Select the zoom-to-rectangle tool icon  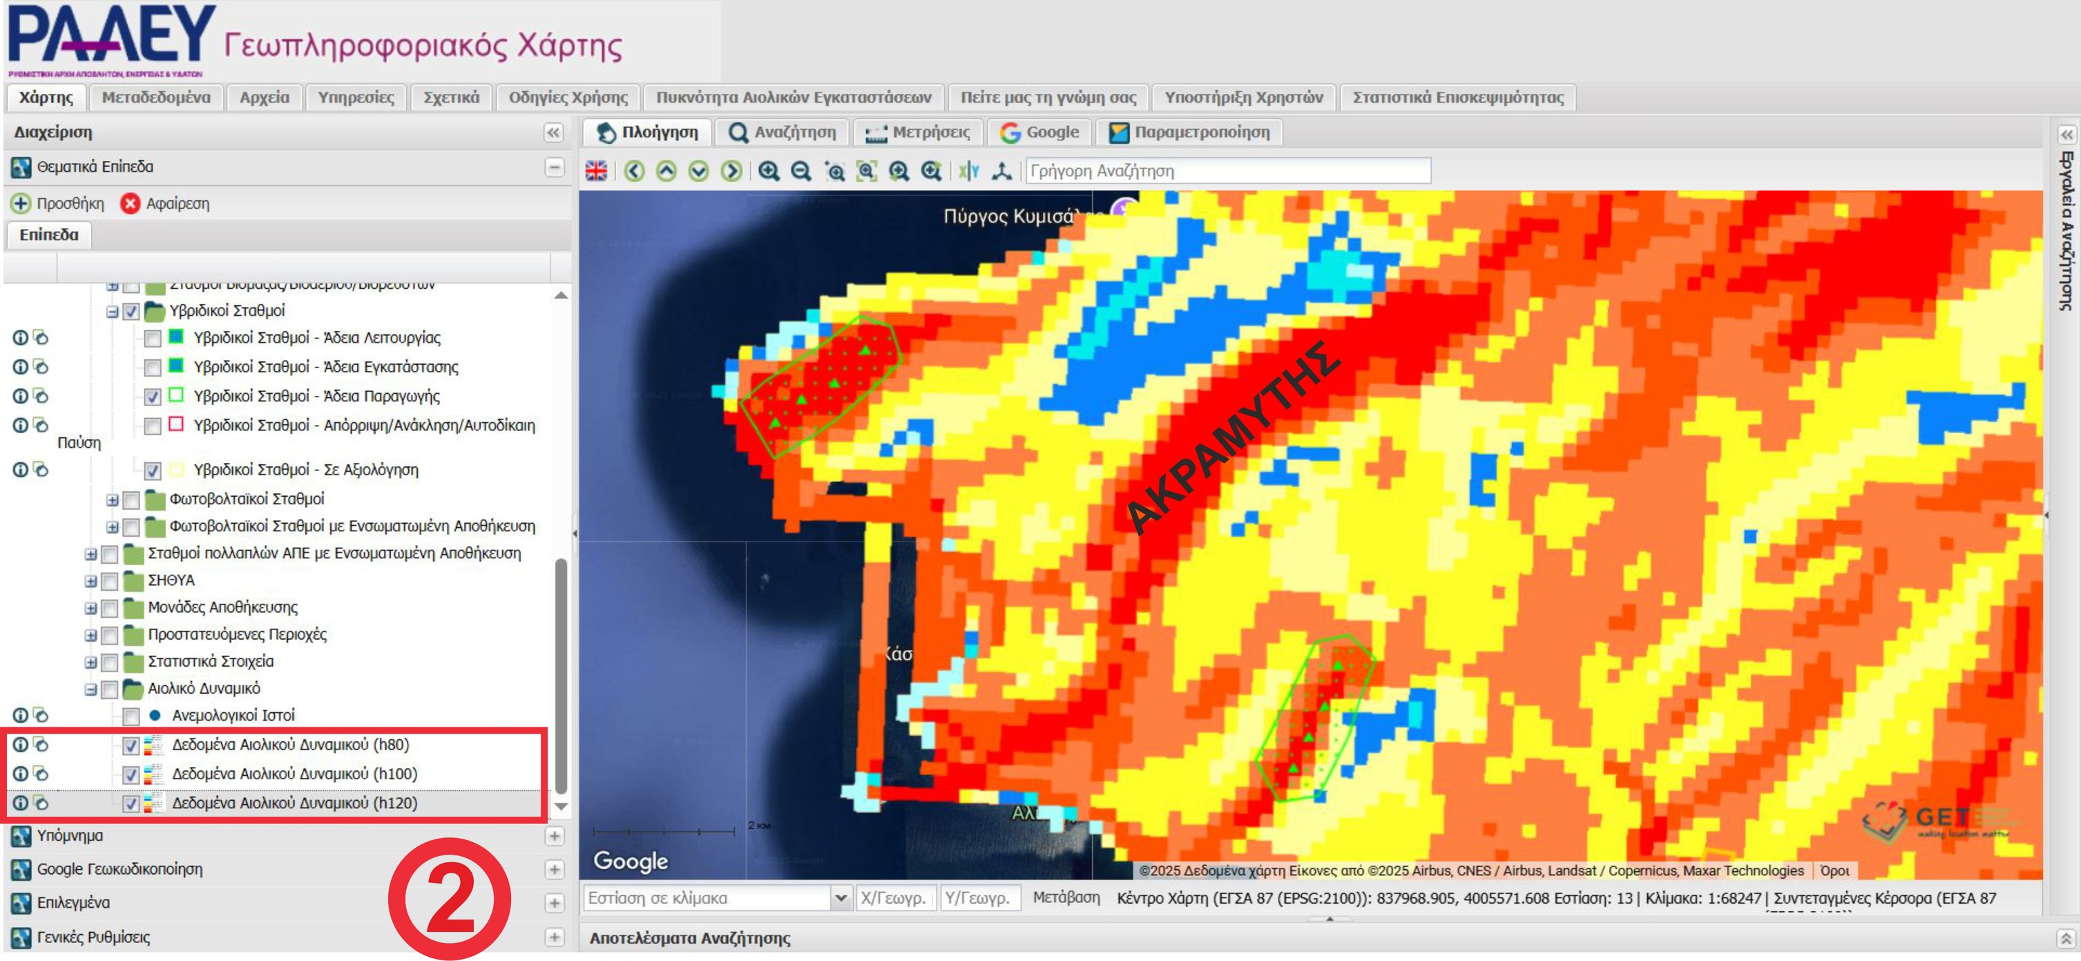click(834, 171)
